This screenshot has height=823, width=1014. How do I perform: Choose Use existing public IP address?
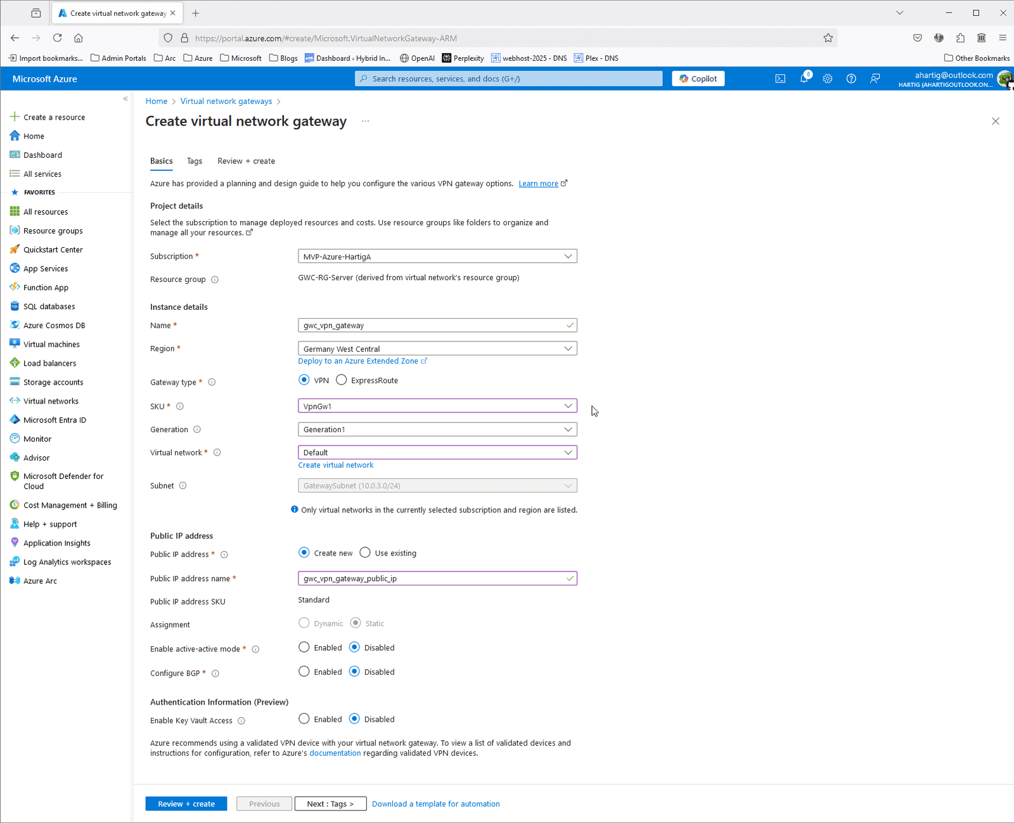pos(364,552)
